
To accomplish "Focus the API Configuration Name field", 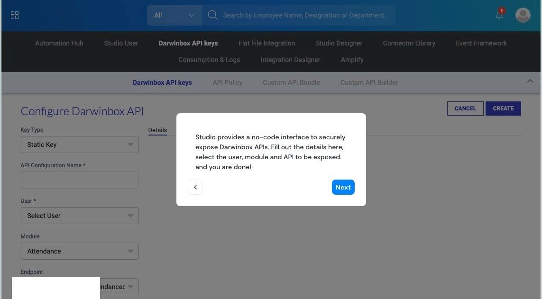I will coord(80,180).
